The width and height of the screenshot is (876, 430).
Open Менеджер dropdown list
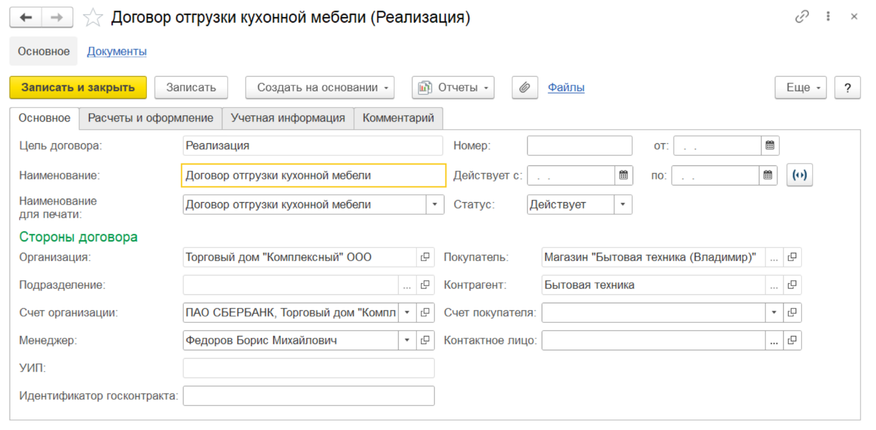pos(407,340)
